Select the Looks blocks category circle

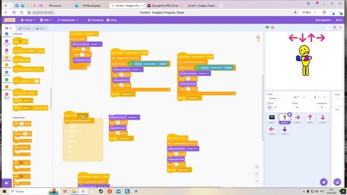7,41
